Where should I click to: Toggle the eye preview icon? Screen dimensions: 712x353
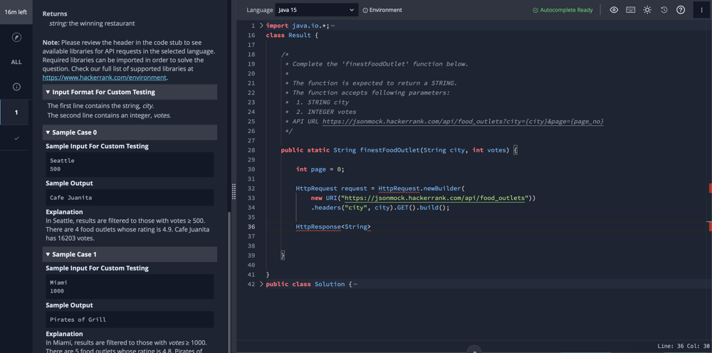pyautogui.click(x=614, y=10)
